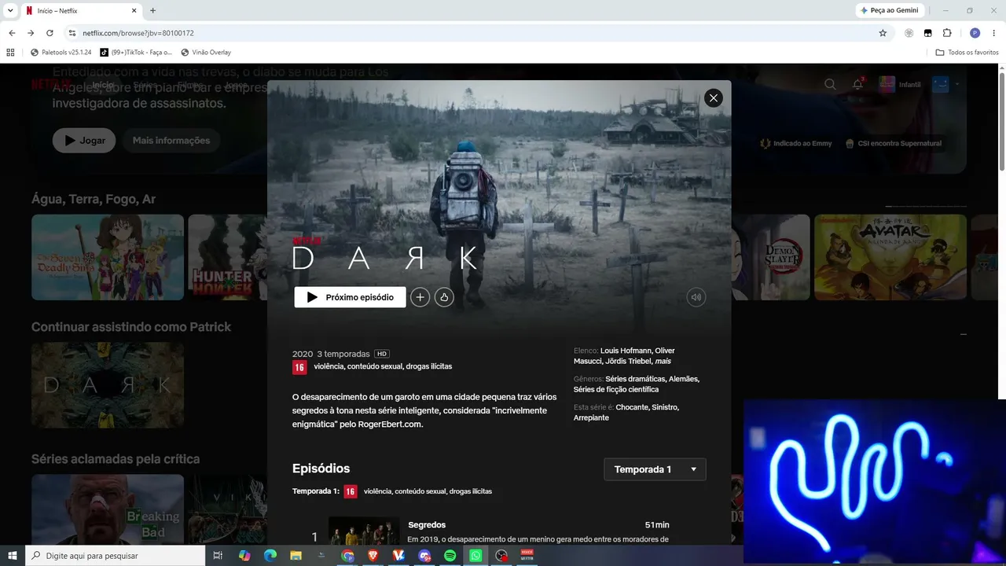
Task: Open the Chrome apps grid icon
Action: pyautogui.click(x=10, y=53)
